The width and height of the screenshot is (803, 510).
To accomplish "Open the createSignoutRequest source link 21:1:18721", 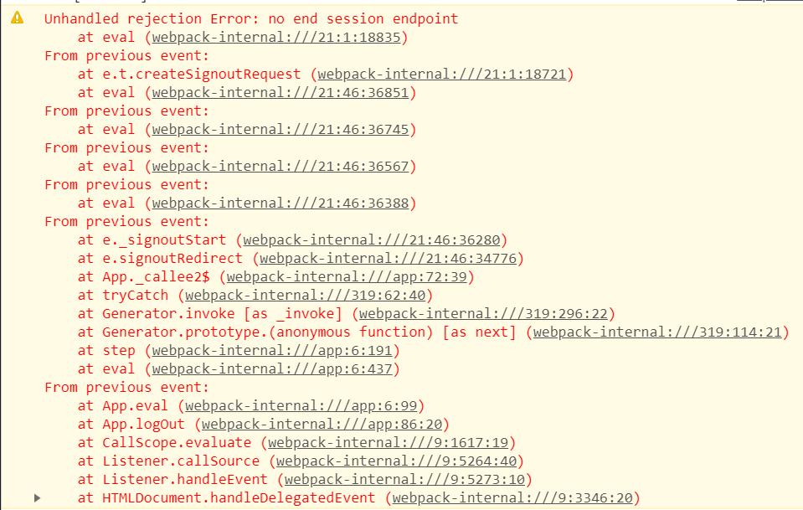I will pyautogui.click(x=441, y=75).
